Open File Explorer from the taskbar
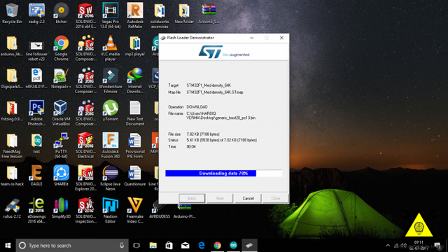The image size is (448, 252). click(x=153, y=246)
